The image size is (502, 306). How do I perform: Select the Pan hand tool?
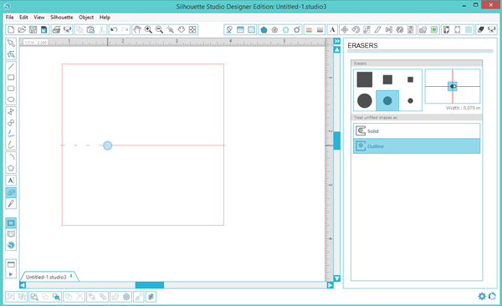[137, 30]
